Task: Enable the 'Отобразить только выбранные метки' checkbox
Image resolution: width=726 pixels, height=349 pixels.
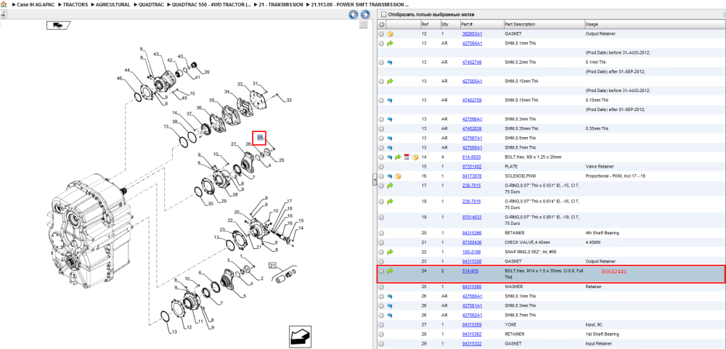Action: point(383,15)
